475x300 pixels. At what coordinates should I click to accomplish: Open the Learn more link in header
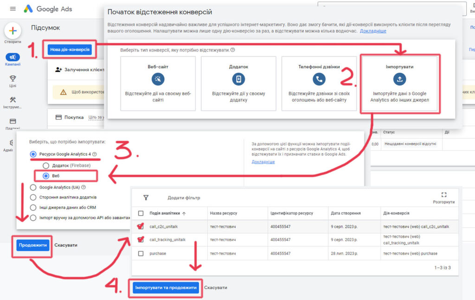click(373, 31)
